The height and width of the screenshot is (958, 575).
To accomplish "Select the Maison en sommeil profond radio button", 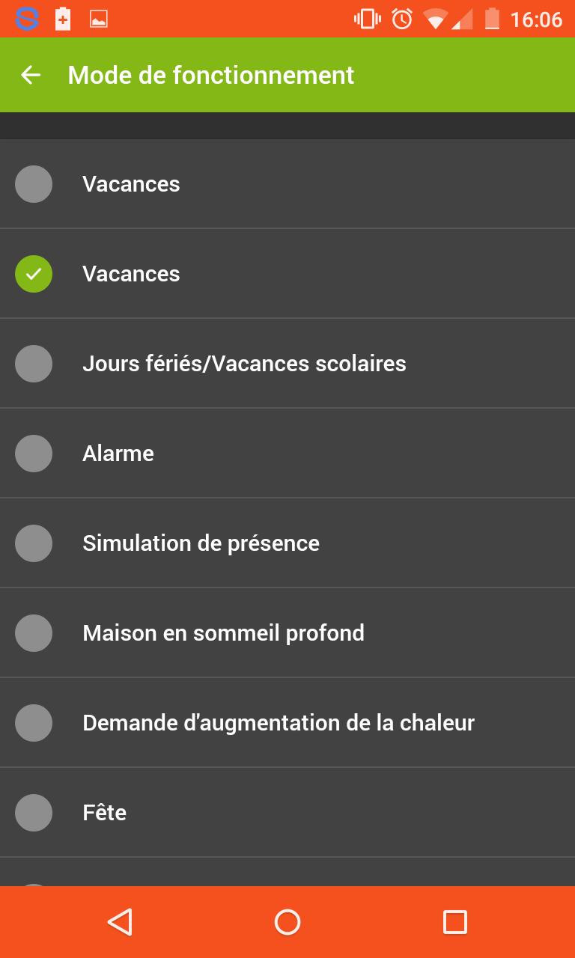I will (x=34, y=633).
